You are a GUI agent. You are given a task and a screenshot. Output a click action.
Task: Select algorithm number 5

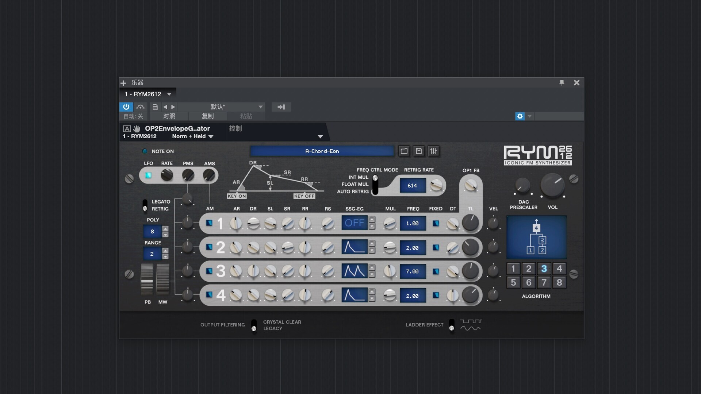pos(513,282)
